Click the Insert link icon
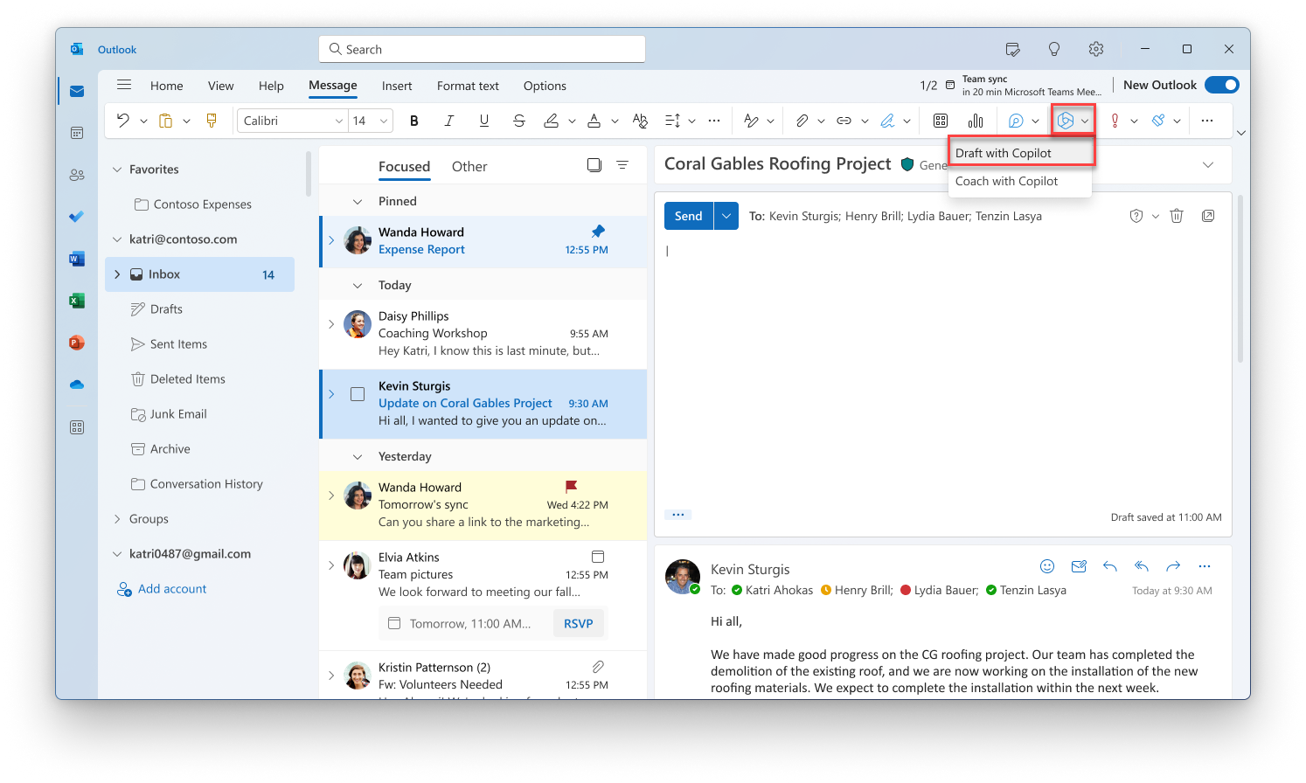Image resolution: width=1306 pixels, height=783 pixels. coord(844,121)
